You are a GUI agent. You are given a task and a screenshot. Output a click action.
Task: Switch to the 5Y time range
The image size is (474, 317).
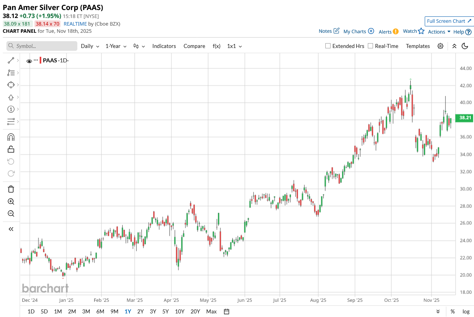[165, 311]
